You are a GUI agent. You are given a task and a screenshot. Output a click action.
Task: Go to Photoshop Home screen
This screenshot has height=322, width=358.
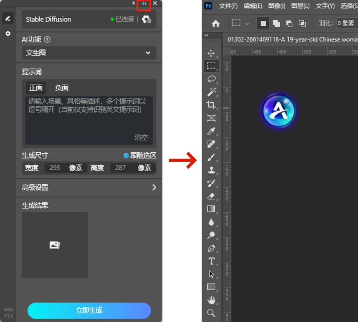(215, 23)
